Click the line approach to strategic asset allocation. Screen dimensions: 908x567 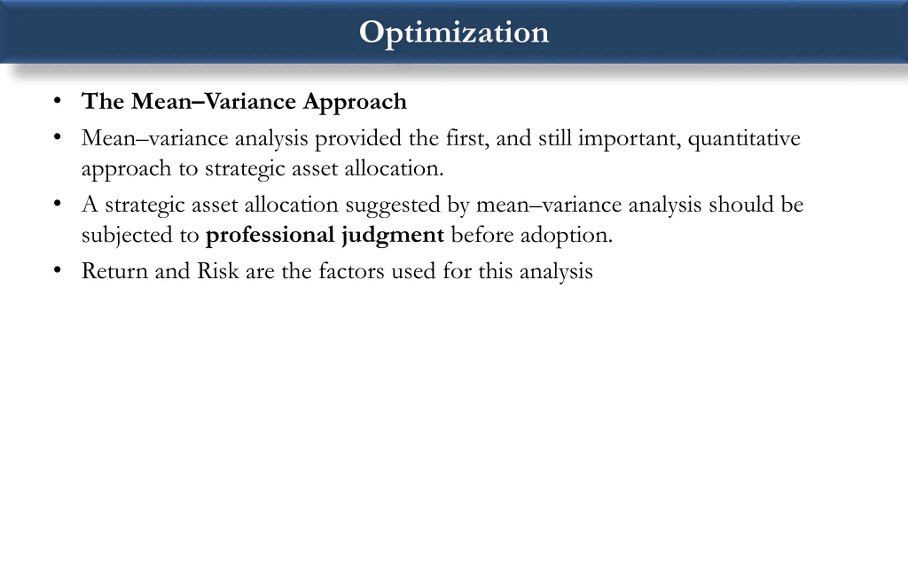tap(262, 169)
